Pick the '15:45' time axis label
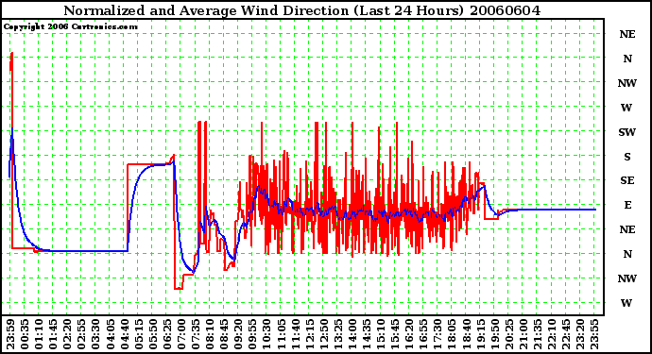 click(x=395, y=334)
